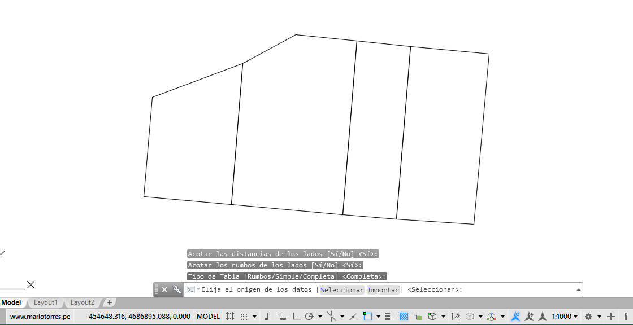Open selection filtering dropdown arrow

[480, 317]
